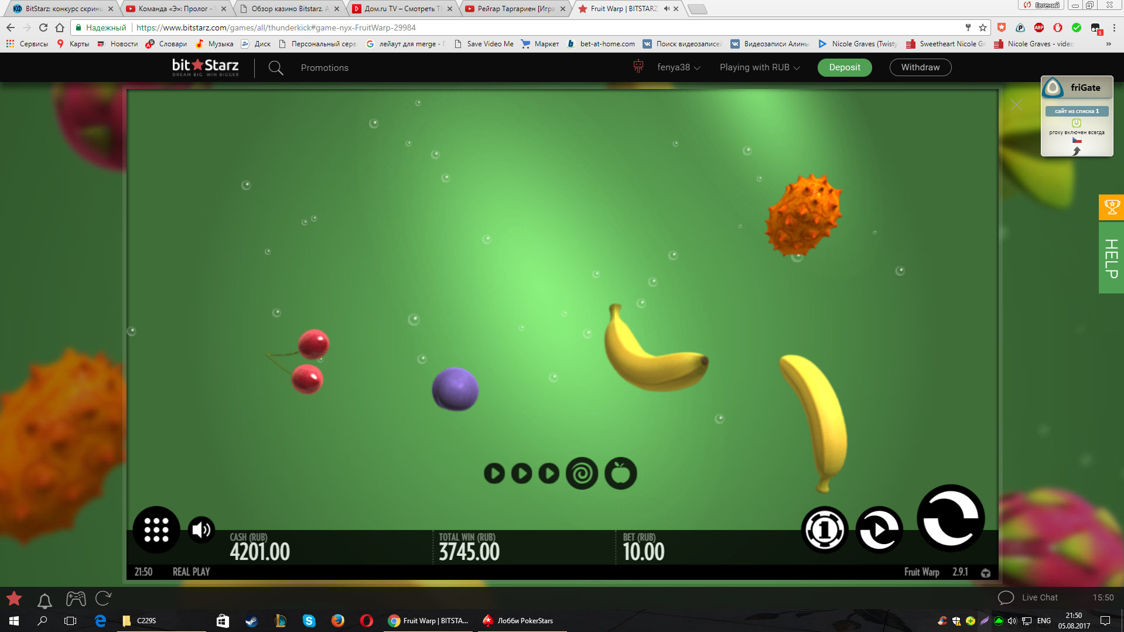
Task: Expand the Playing with RUB dropdown
Action: (759, 67)
